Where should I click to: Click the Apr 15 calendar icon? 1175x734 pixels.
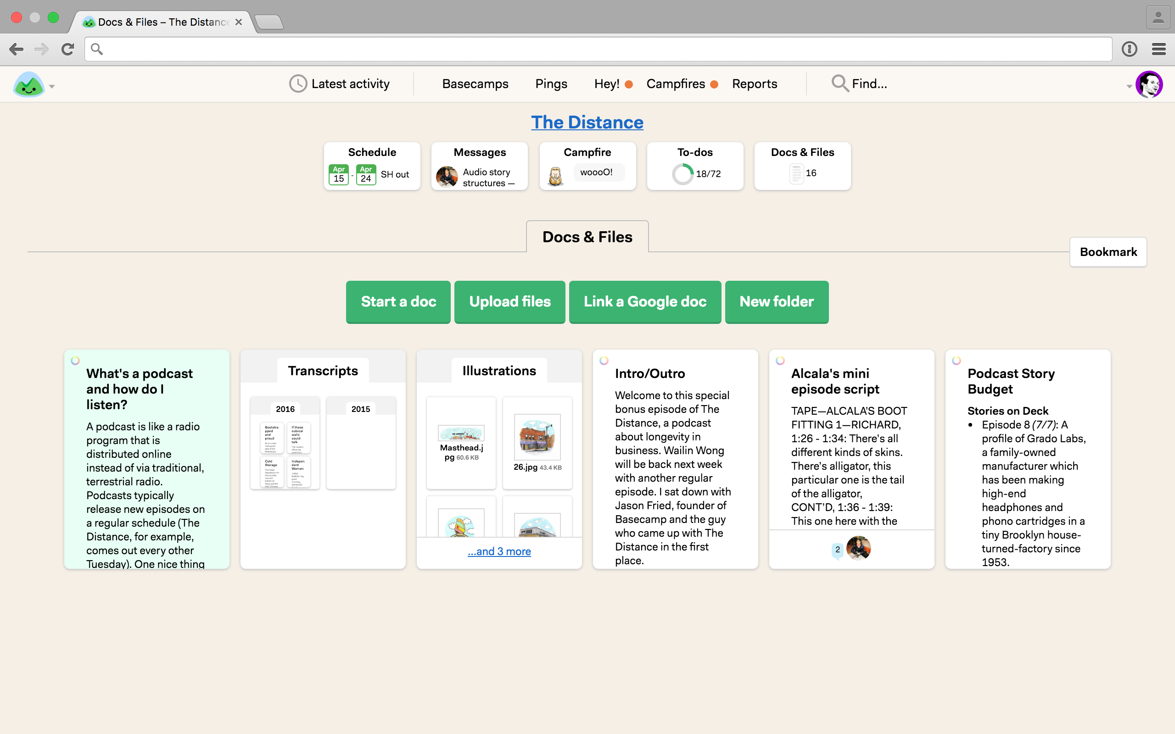click(x=338, y=174)
